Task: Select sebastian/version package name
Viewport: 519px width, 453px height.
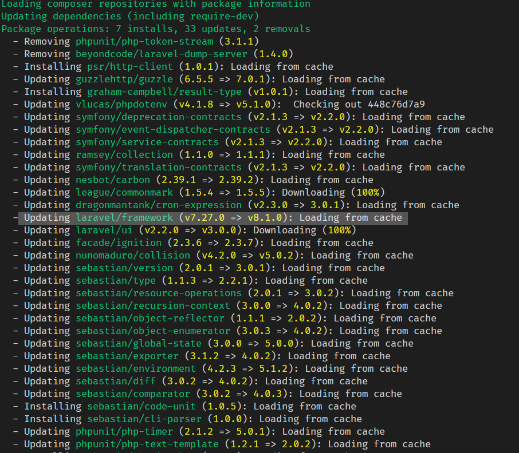Action: click(124, 268)
